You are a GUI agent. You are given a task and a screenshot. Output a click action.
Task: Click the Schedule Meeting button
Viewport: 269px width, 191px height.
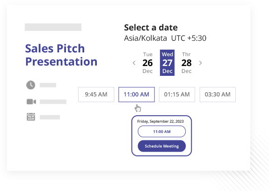tap(162, 146)
